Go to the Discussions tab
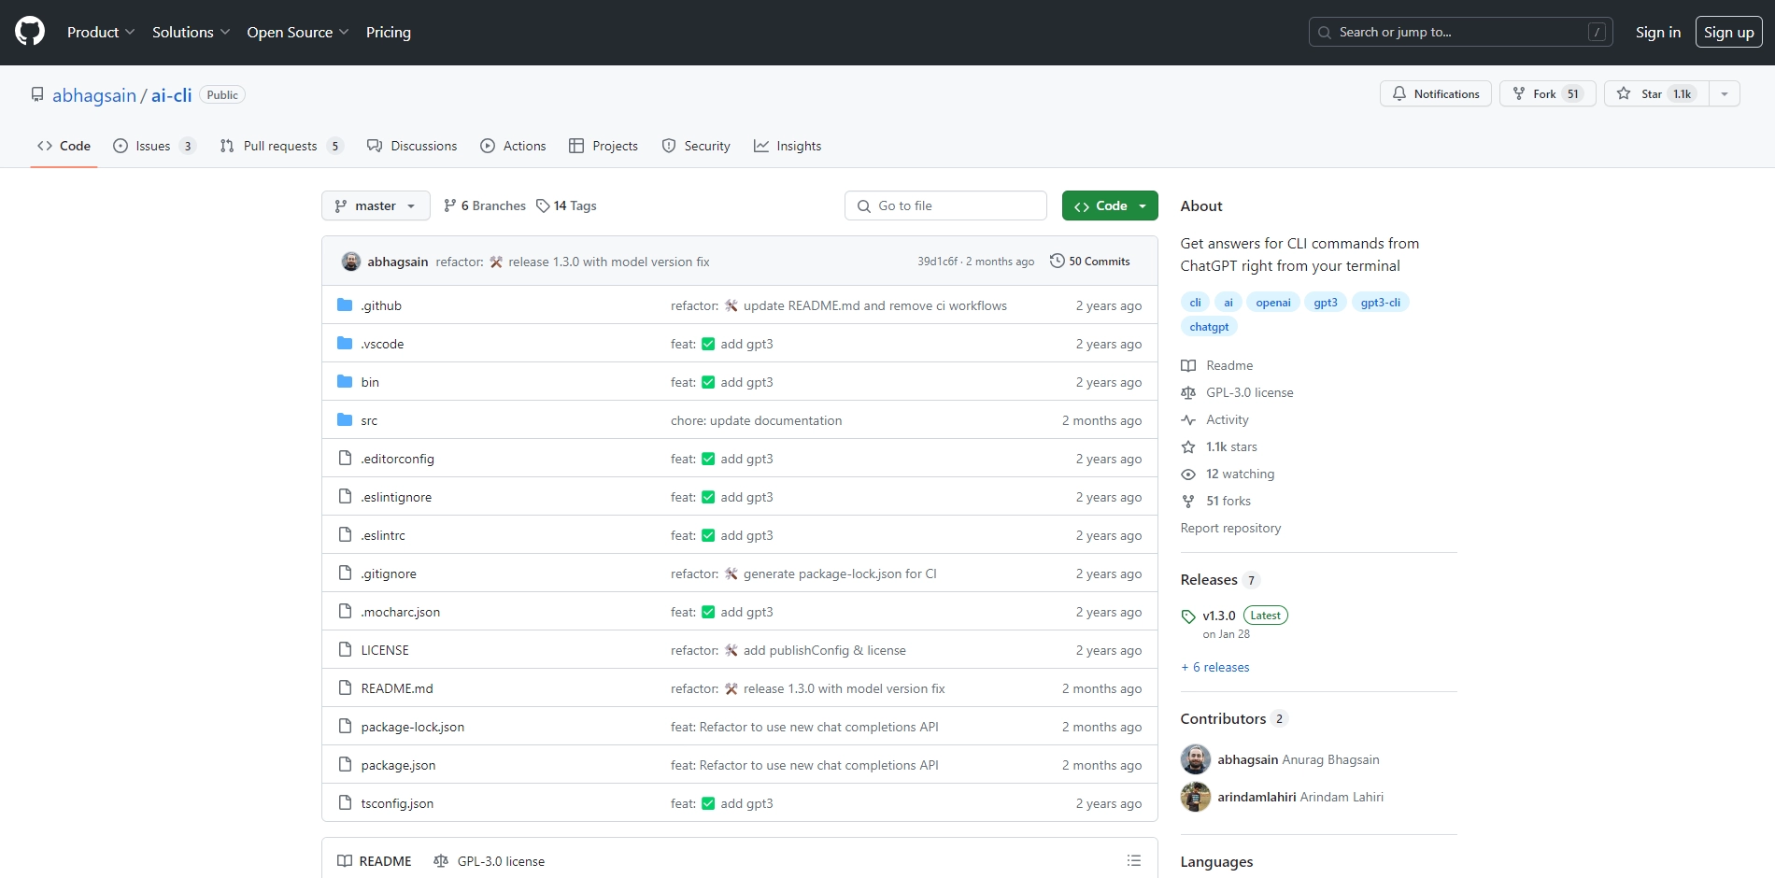This screenshot has height=878, width=1775. (412, 146)
